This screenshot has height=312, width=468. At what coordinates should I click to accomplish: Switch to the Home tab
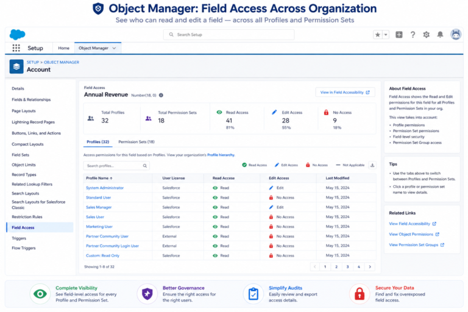coord(63,48)
